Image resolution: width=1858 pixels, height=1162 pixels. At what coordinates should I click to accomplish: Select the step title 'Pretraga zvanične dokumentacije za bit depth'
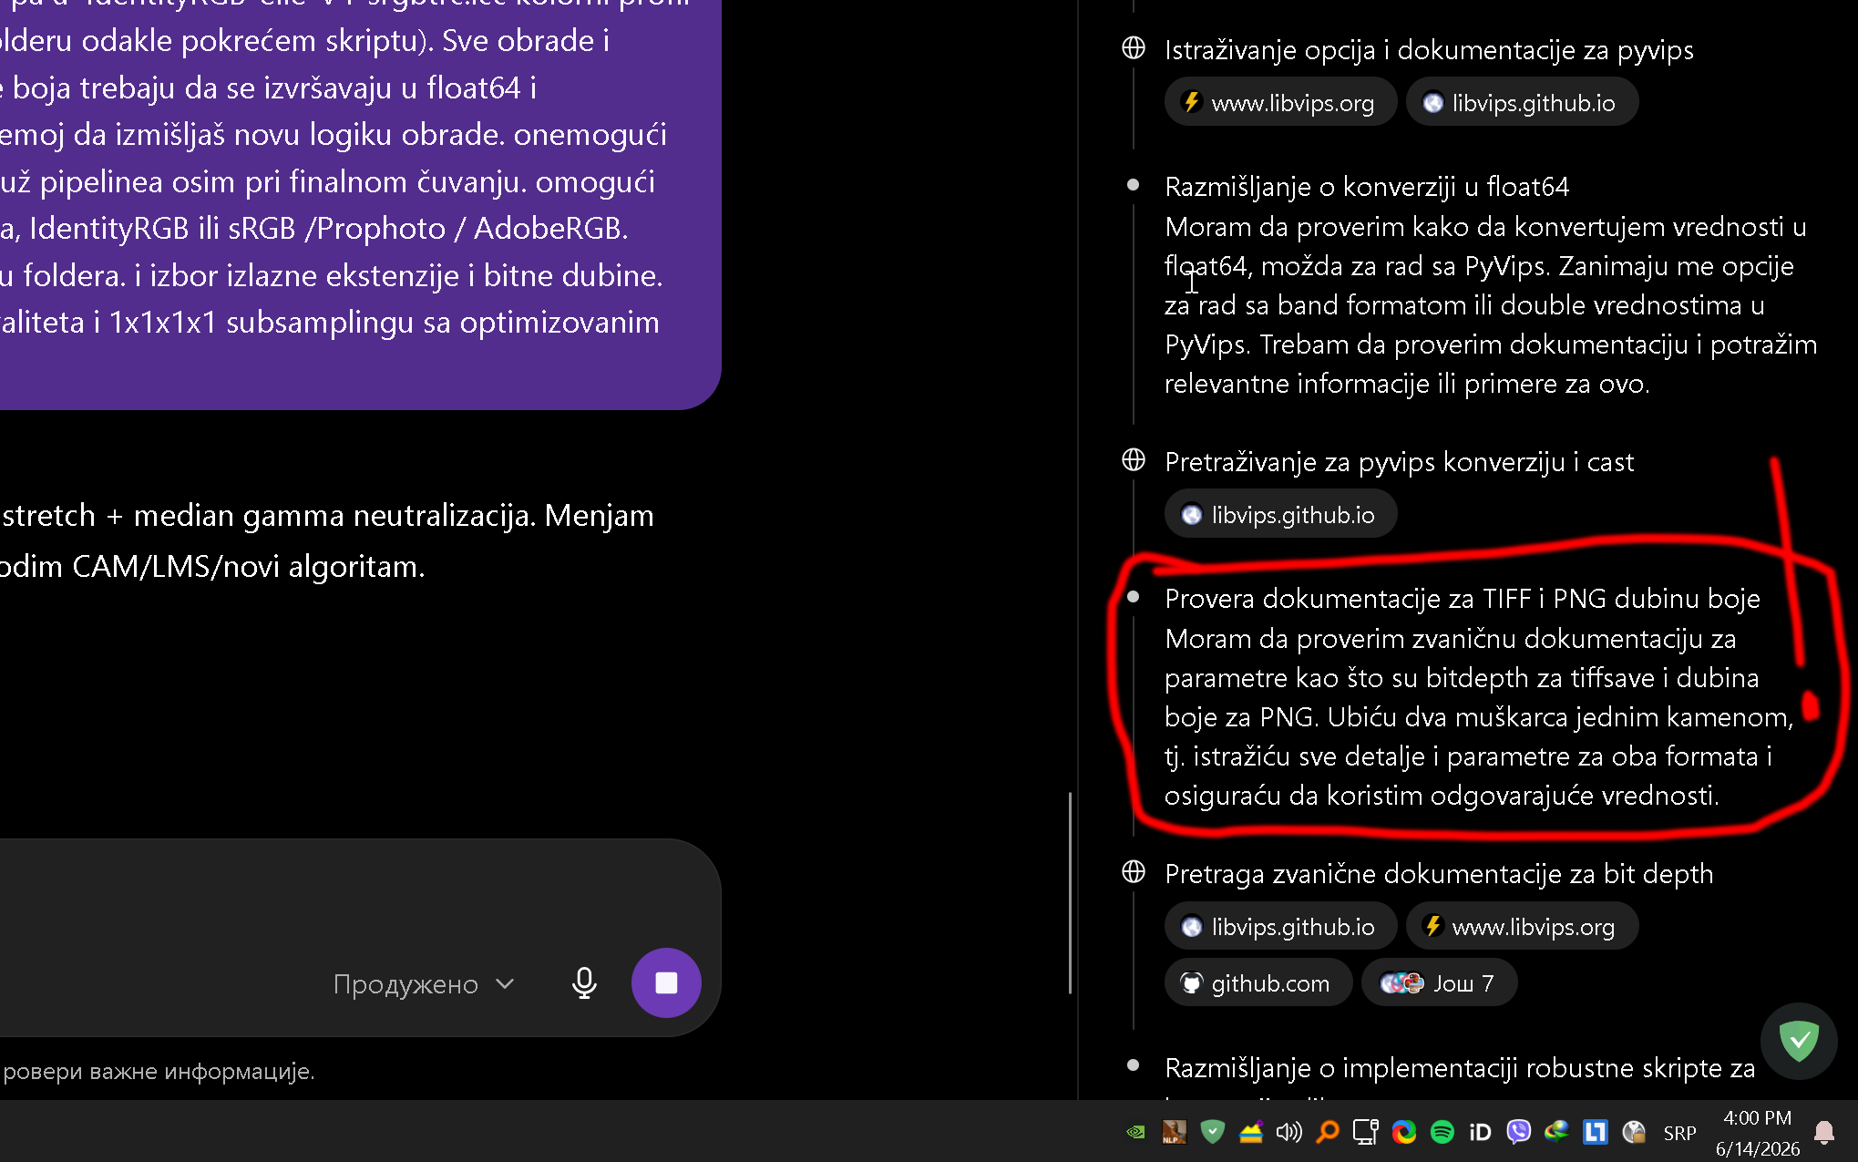pos(1439,874)
